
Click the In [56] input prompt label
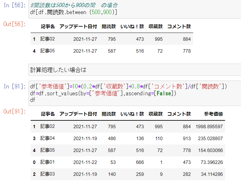coord(15,6)
